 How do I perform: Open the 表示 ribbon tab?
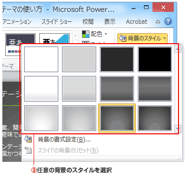pyautogui.click(x=110, y=22)
